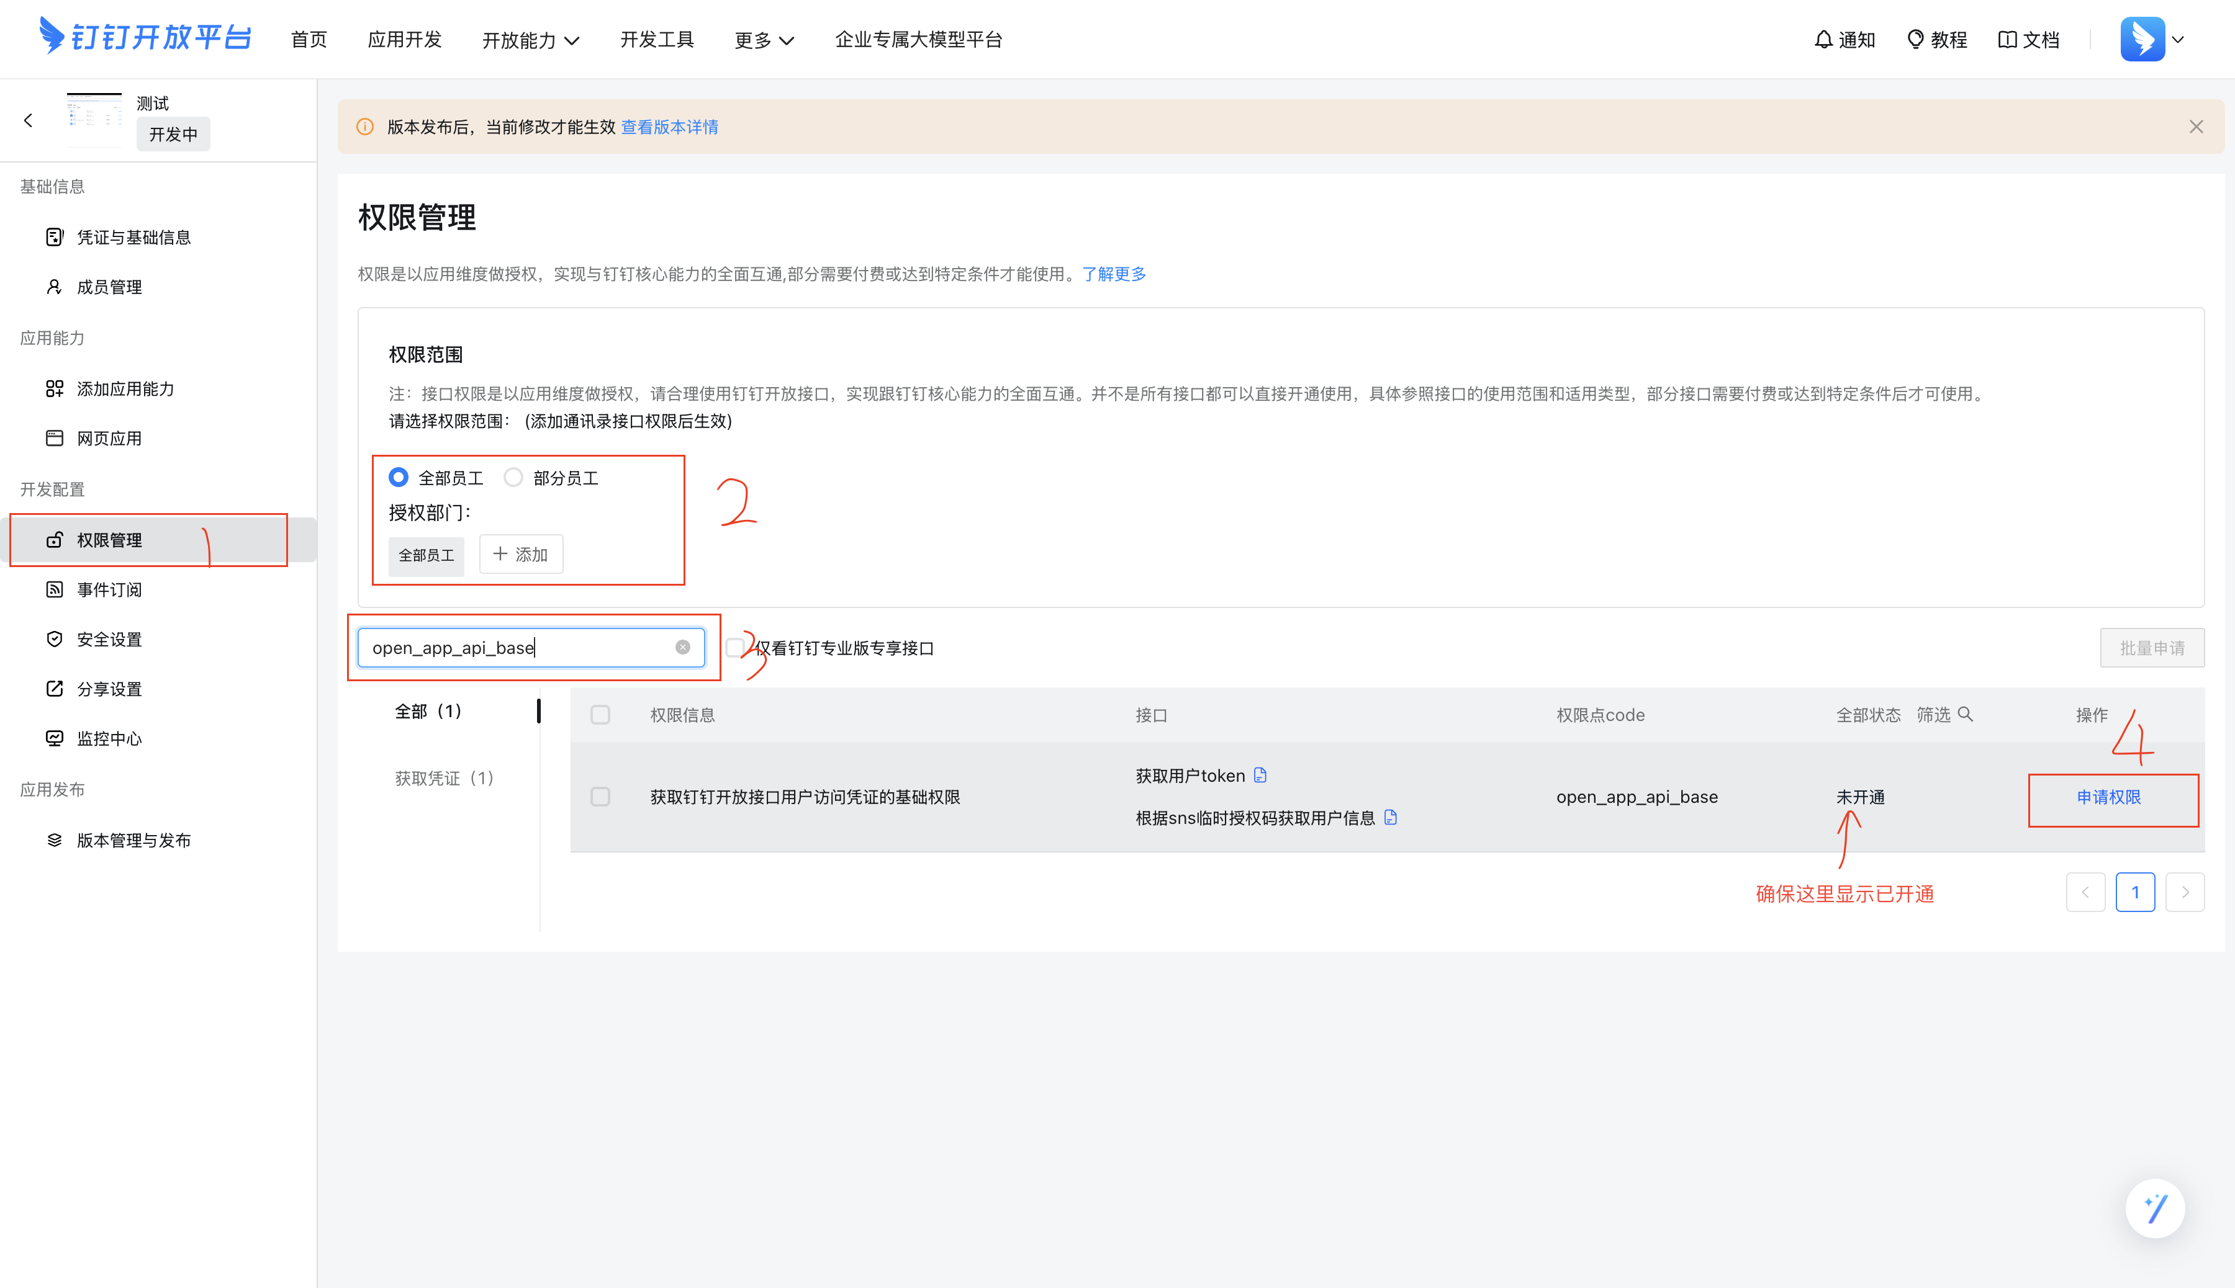2235x1288 pixels.
Task: Click the 了解更多 link
Action: click(x=1114, y=274)
